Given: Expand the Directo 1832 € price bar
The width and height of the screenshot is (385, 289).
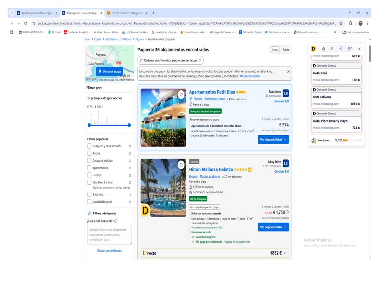Looking at the screenshot, I should pyautogui.click(x=285, y=253).
